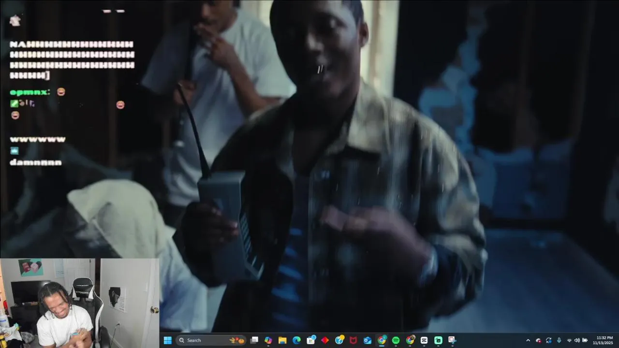Viewport: 619px width, 348px height.
Task: Click the microphone tray icon
Action: 559,340
